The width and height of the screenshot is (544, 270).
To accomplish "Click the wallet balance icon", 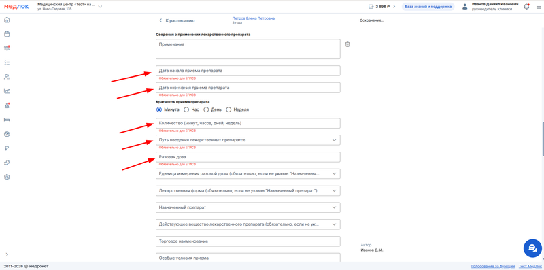I will tap(371, 7).
